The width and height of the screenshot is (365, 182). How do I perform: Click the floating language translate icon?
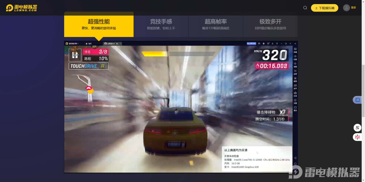click(x=358, y=128)
